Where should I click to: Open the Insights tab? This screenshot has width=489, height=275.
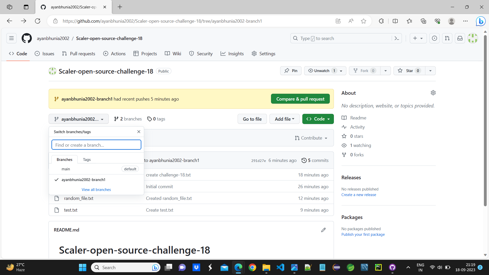232,53
